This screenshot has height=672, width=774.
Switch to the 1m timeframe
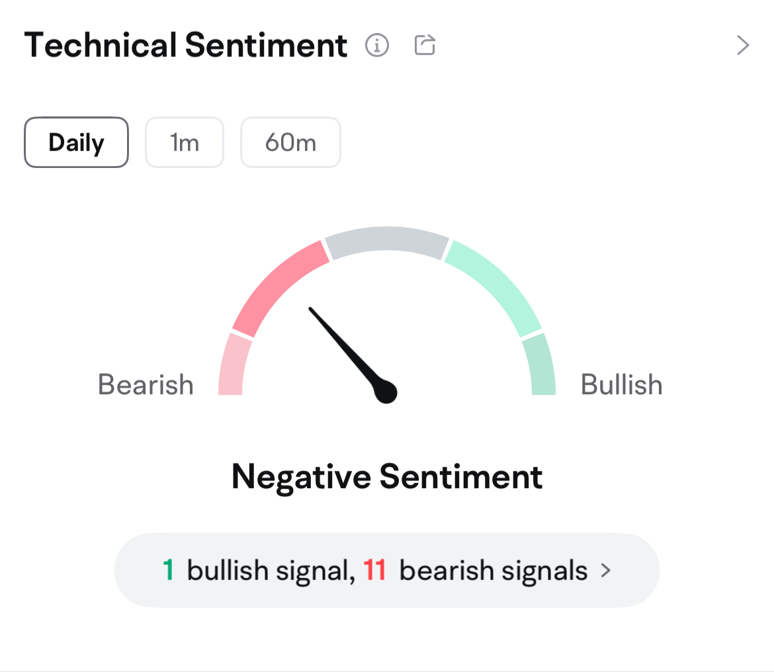[x=184, y=142]
